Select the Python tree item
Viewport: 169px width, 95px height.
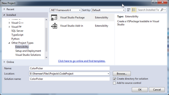pos(15,39)
